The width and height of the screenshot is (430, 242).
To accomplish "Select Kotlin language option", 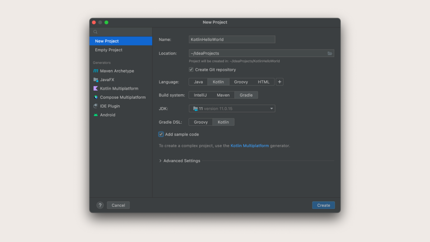I will click(218, 82).
